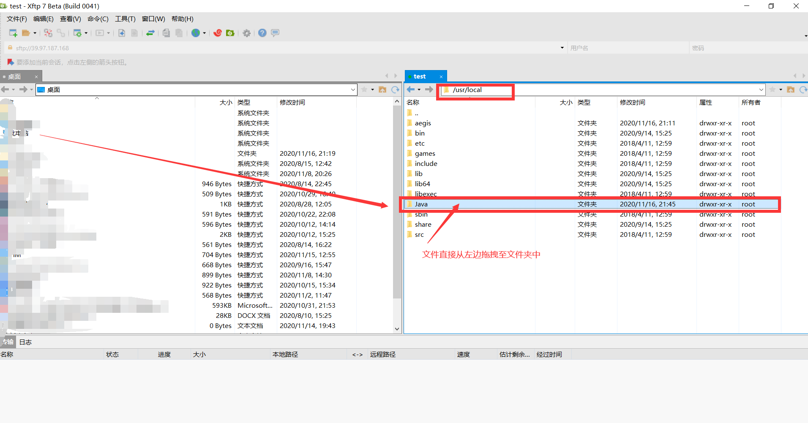This screenshot has width=808, height=423.
Task: Open the local pane home folder icon
Action: point(382,89)
